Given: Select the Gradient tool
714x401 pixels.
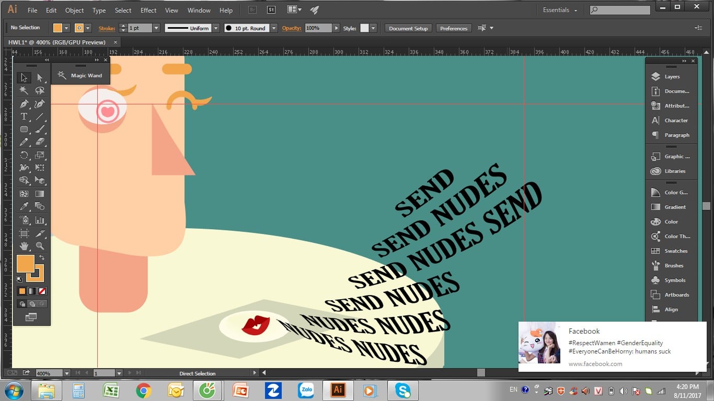Looking at the screenshot, I should (40, 194).
